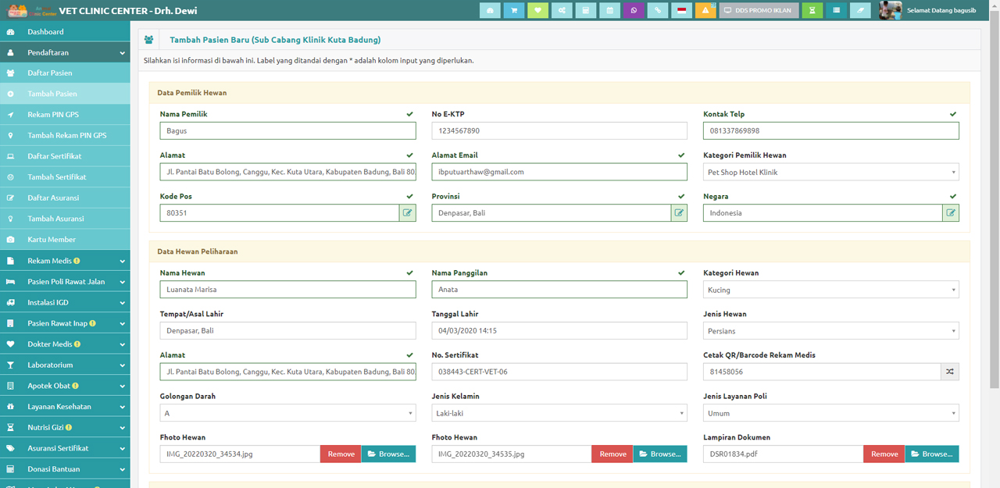The width and height of the screenshot is (1000, 488).
Task: Click the orange warning triangle icon
Action: (705, 10)
